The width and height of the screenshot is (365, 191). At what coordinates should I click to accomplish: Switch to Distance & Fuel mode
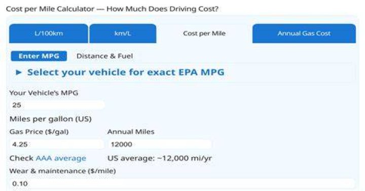click(104, 56)
